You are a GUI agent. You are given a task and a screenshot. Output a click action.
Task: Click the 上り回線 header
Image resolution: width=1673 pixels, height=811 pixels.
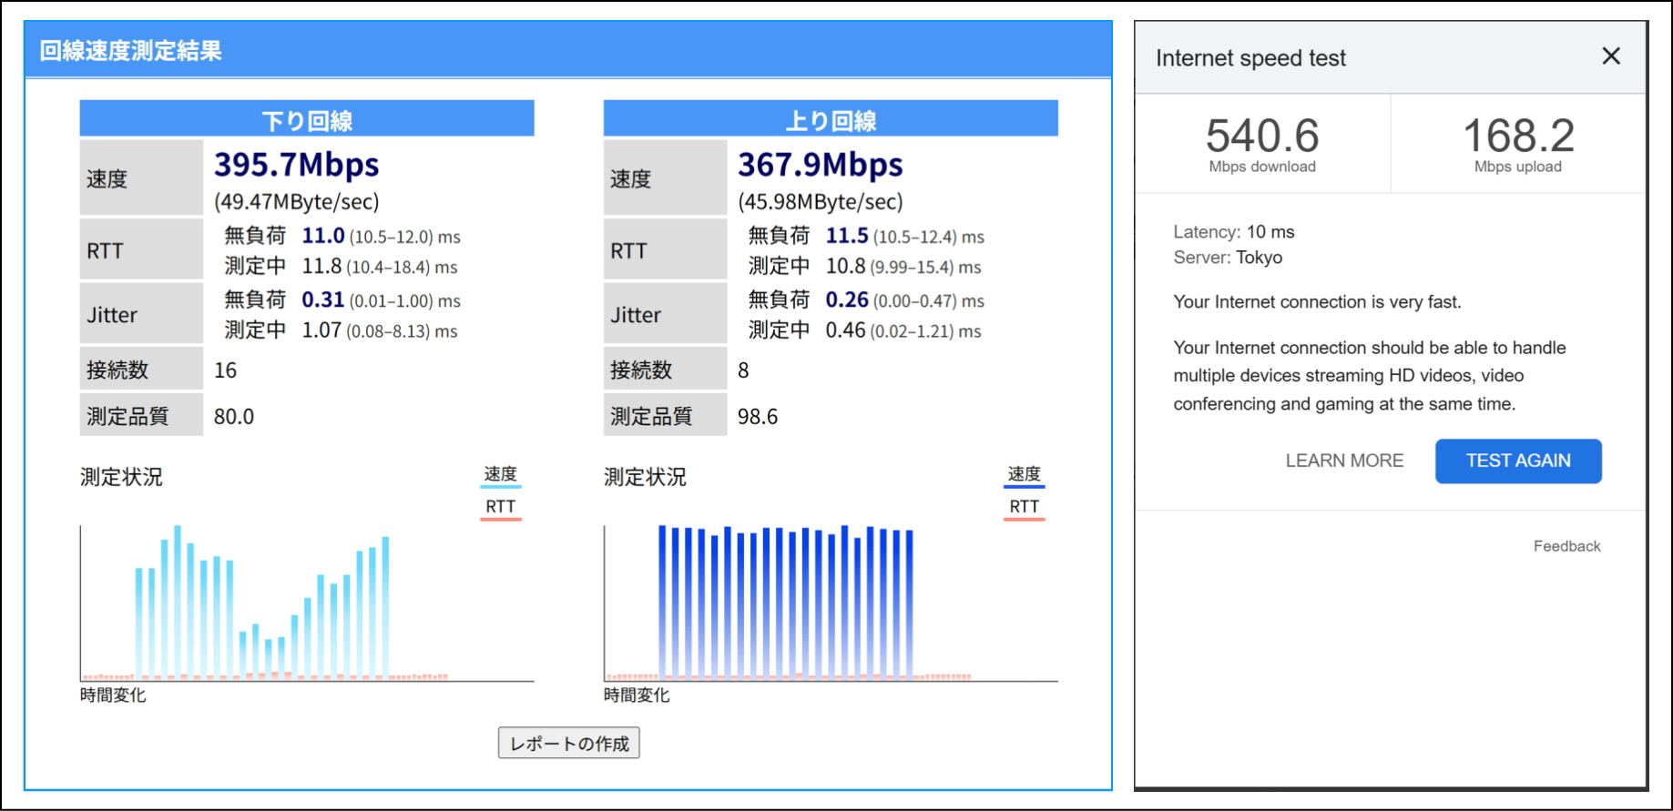pos(831,119)
